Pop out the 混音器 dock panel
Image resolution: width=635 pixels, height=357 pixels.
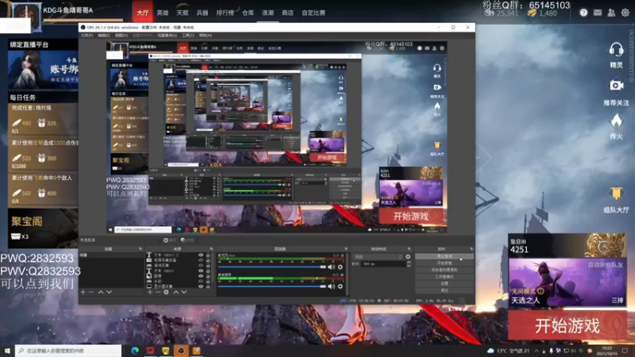click(346, 249)
